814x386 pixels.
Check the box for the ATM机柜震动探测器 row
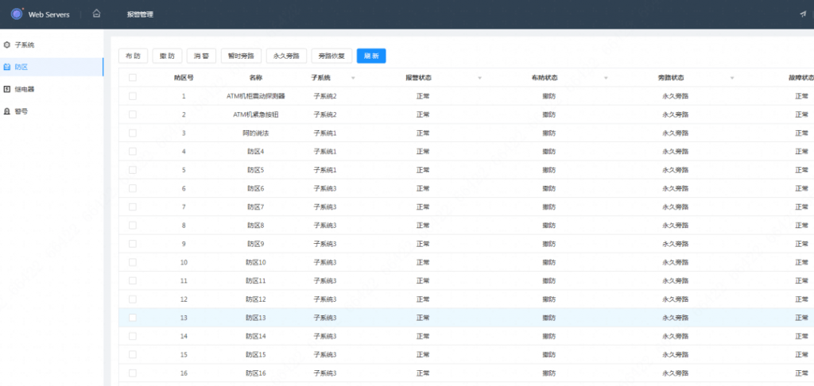[x=133, y=96]
